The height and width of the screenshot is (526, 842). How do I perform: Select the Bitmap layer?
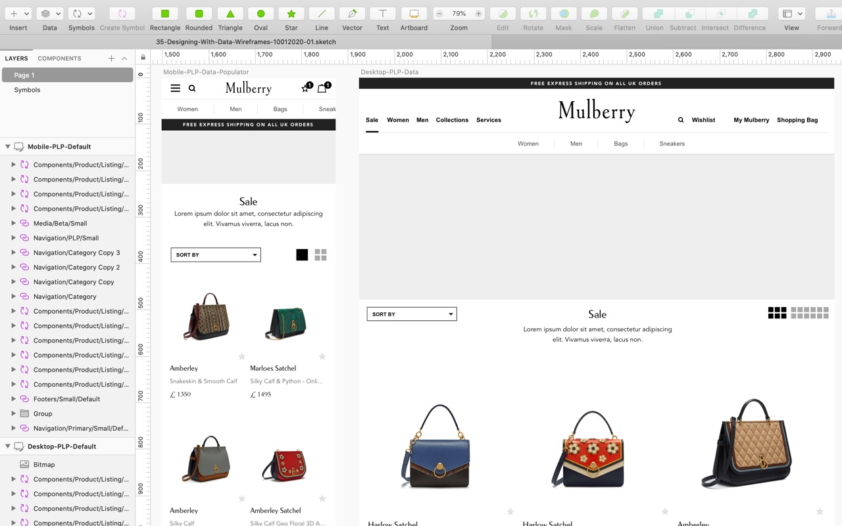[44, 465]
